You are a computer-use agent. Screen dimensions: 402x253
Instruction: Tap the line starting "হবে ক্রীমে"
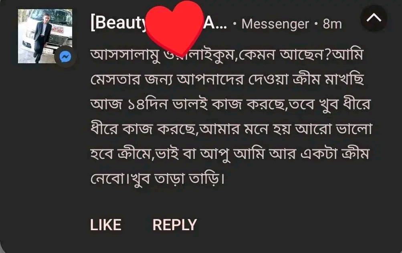230,154
